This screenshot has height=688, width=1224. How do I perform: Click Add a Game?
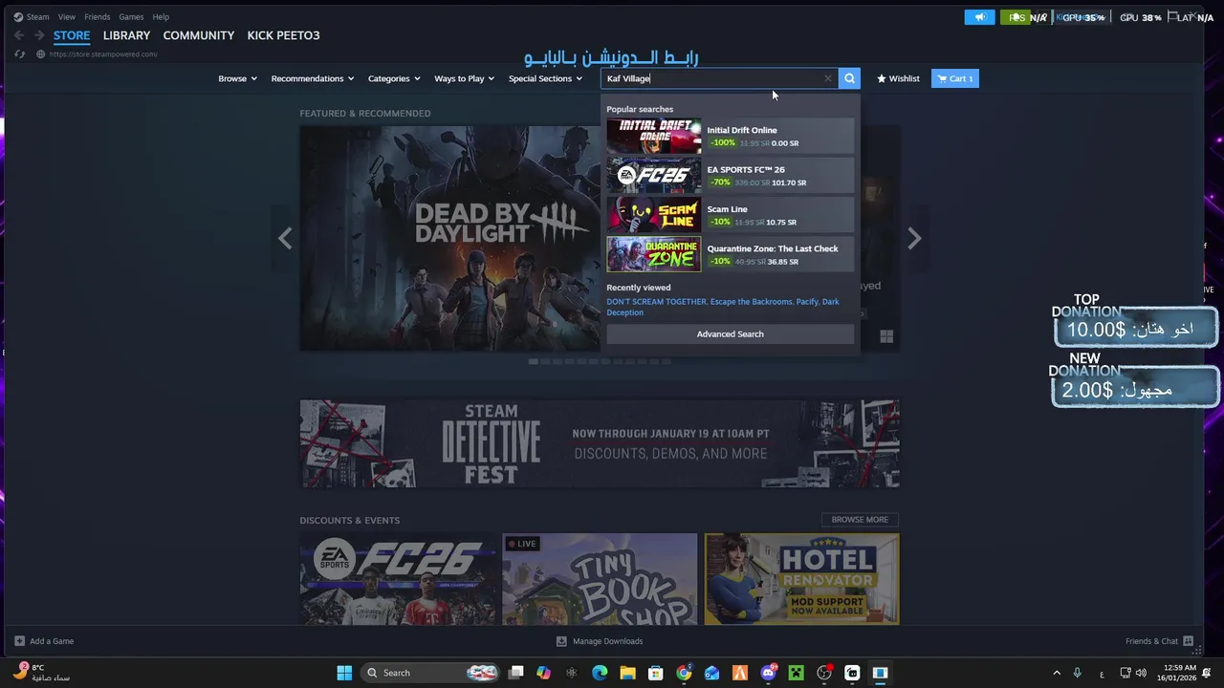pos(44,641)
